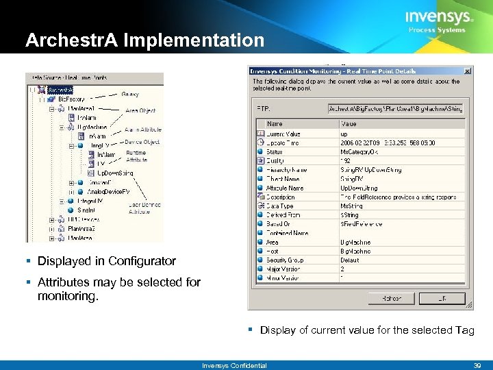This screenshot has width=493, height=370.
Task: Select the BigFactory tree item label
Action: 71,99
